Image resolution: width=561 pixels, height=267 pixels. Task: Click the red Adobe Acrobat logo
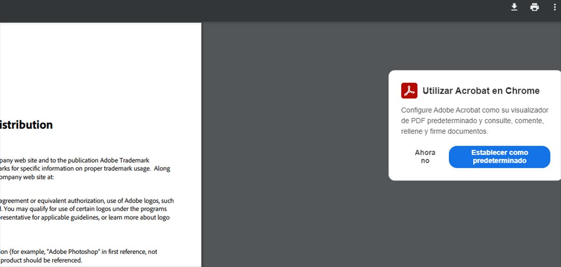point(409,90)
